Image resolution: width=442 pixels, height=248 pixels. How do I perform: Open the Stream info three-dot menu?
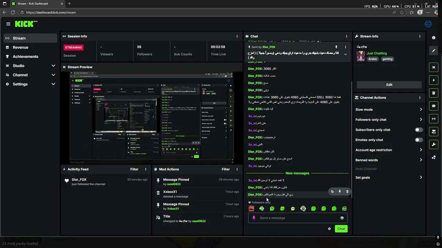[x=420, y=36]
